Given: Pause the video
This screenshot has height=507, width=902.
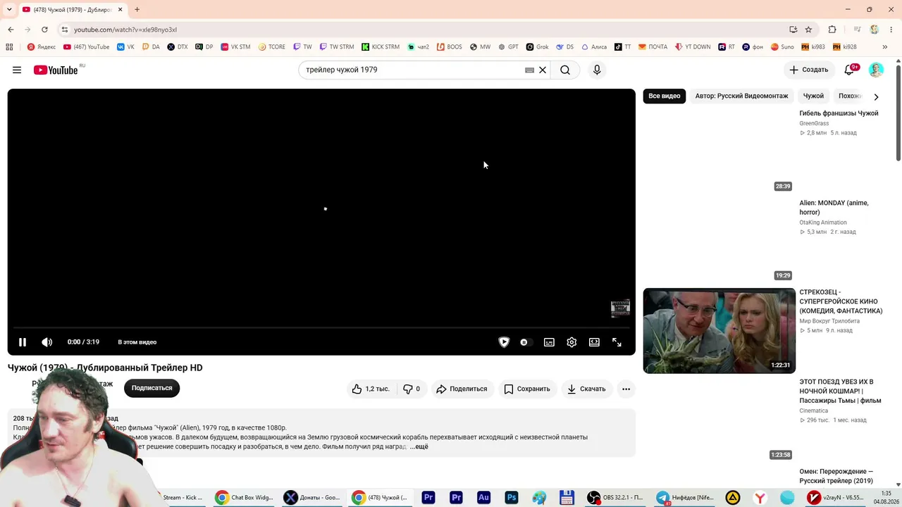Looking at the screenshot, I should point(23,342).
